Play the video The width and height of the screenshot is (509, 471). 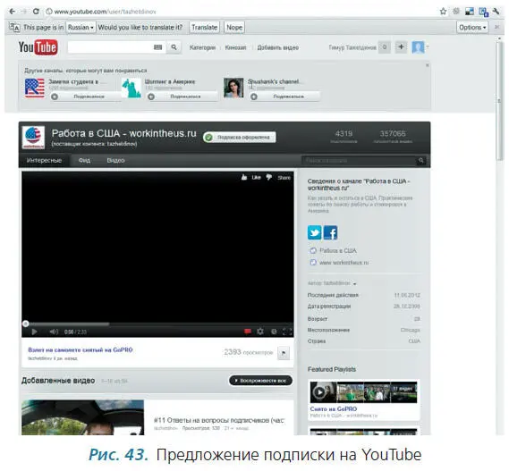(34, 332)
